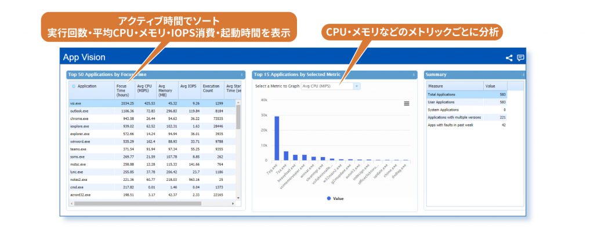This screenshot has width=594, height=229.
Task: Select the Total Applications summary row
Action: coord(467,94)
